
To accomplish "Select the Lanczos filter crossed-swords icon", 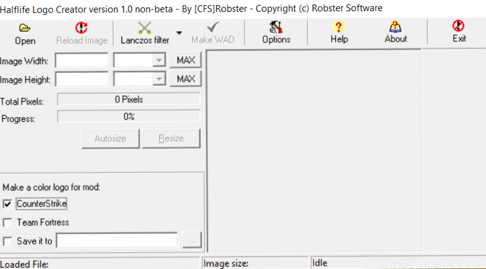I will coord(144,27).
